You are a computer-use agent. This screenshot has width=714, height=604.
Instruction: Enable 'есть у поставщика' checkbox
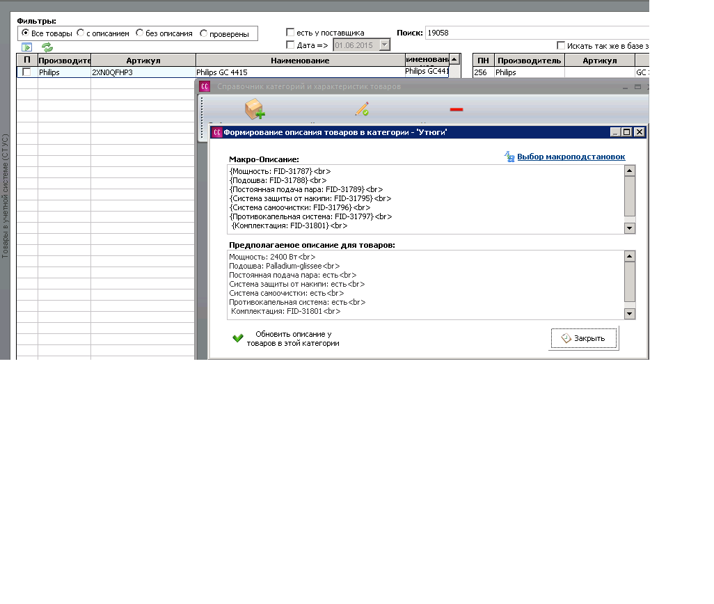(290, 32)
